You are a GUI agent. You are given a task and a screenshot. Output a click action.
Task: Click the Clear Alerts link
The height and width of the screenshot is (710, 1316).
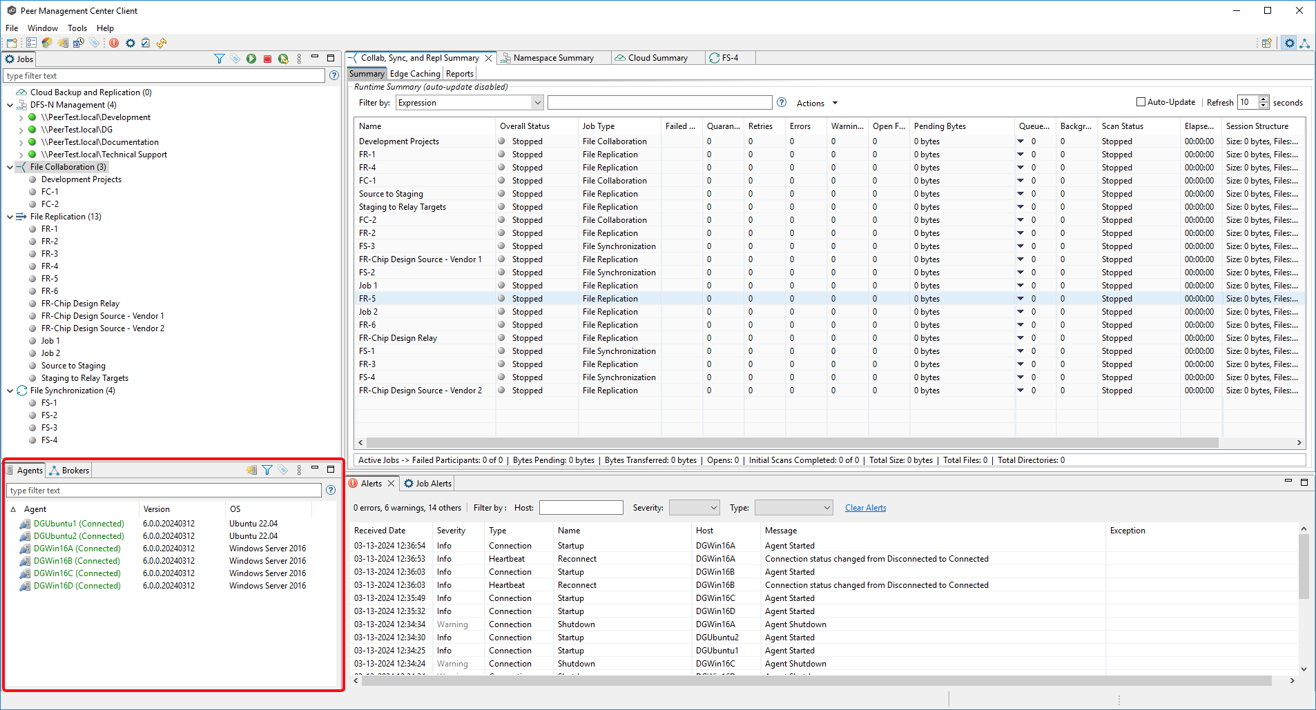[865, 508]
